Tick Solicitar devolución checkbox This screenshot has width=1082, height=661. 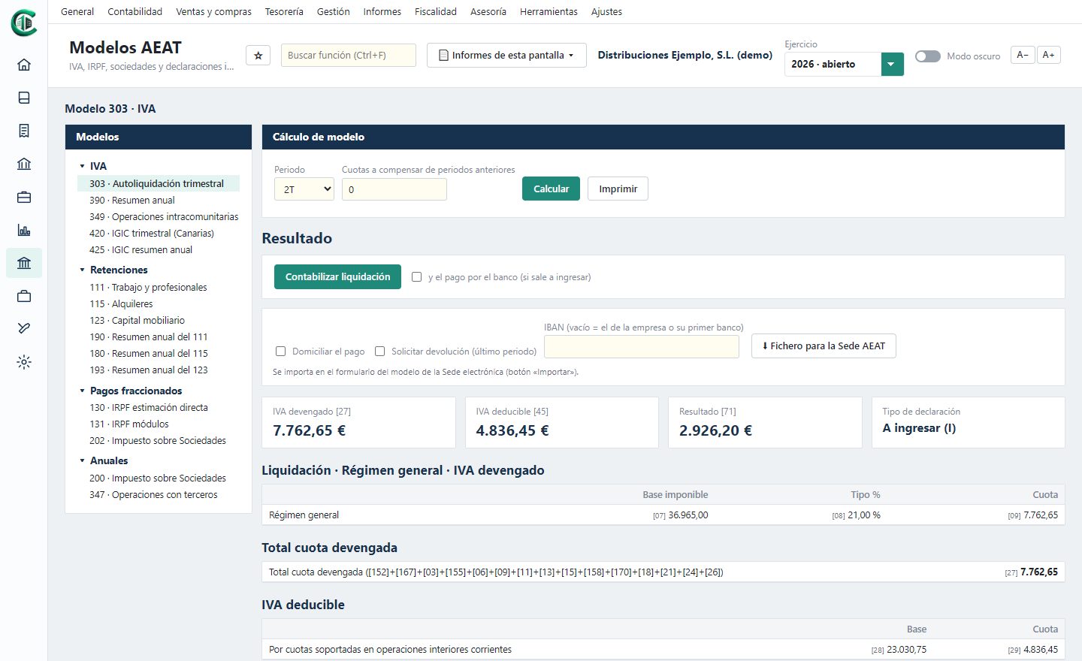tap(380, 352)
